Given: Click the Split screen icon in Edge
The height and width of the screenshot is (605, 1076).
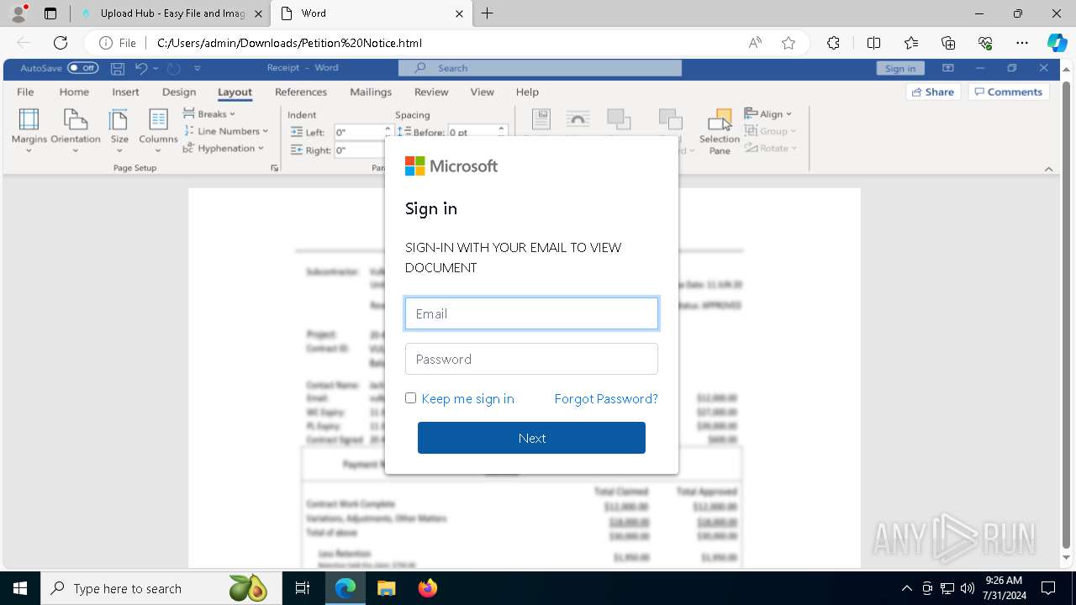Looking at the screenshot, I should (873, 43).
